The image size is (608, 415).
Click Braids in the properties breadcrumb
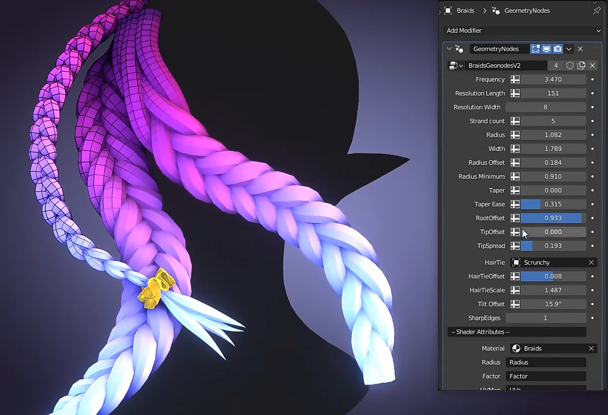tap(465, 10)
